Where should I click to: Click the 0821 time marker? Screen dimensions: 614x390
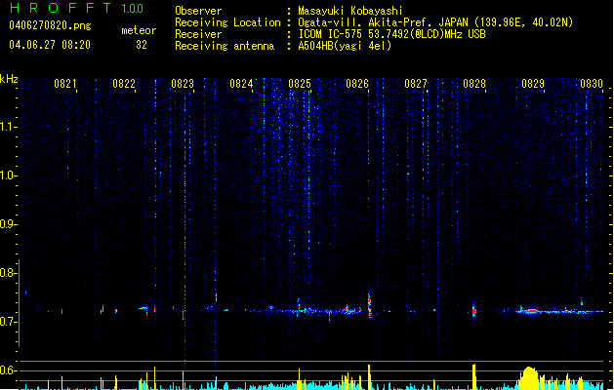65,84
